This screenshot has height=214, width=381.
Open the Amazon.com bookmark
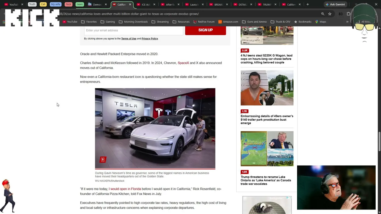click(228, 22)
